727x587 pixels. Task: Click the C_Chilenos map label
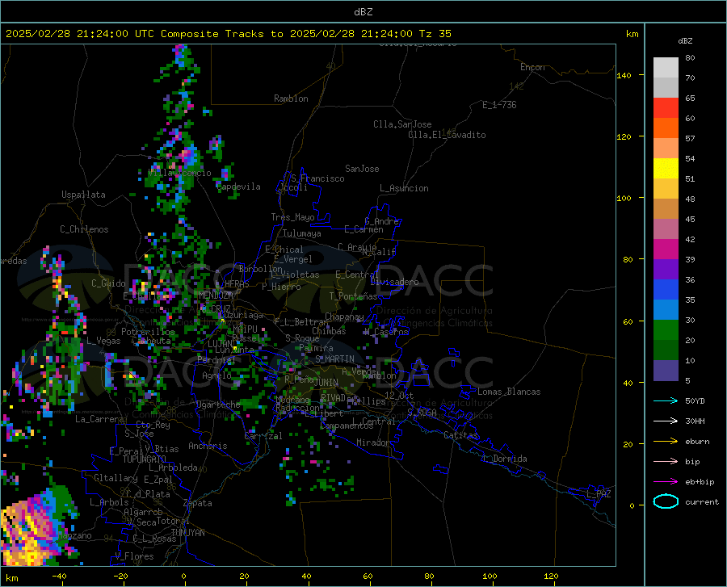point(84,229)
